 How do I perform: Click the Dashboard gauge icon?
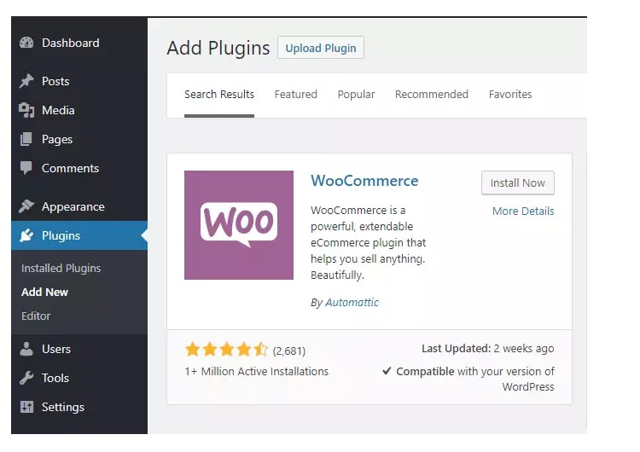26,43
